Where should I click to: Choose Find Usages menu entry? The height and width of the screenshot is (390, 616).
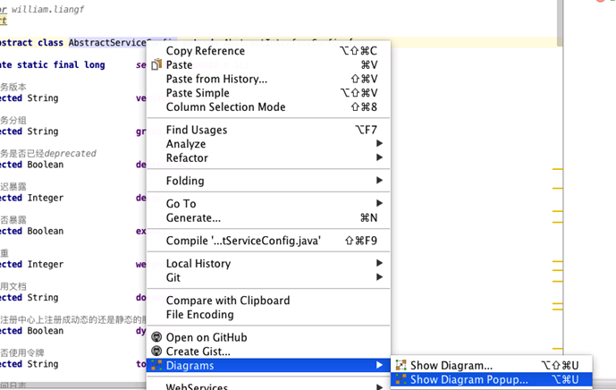pos(197,130)
